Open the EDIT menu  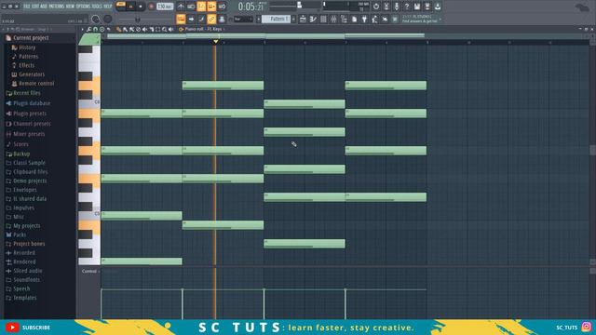pos(35,7)
